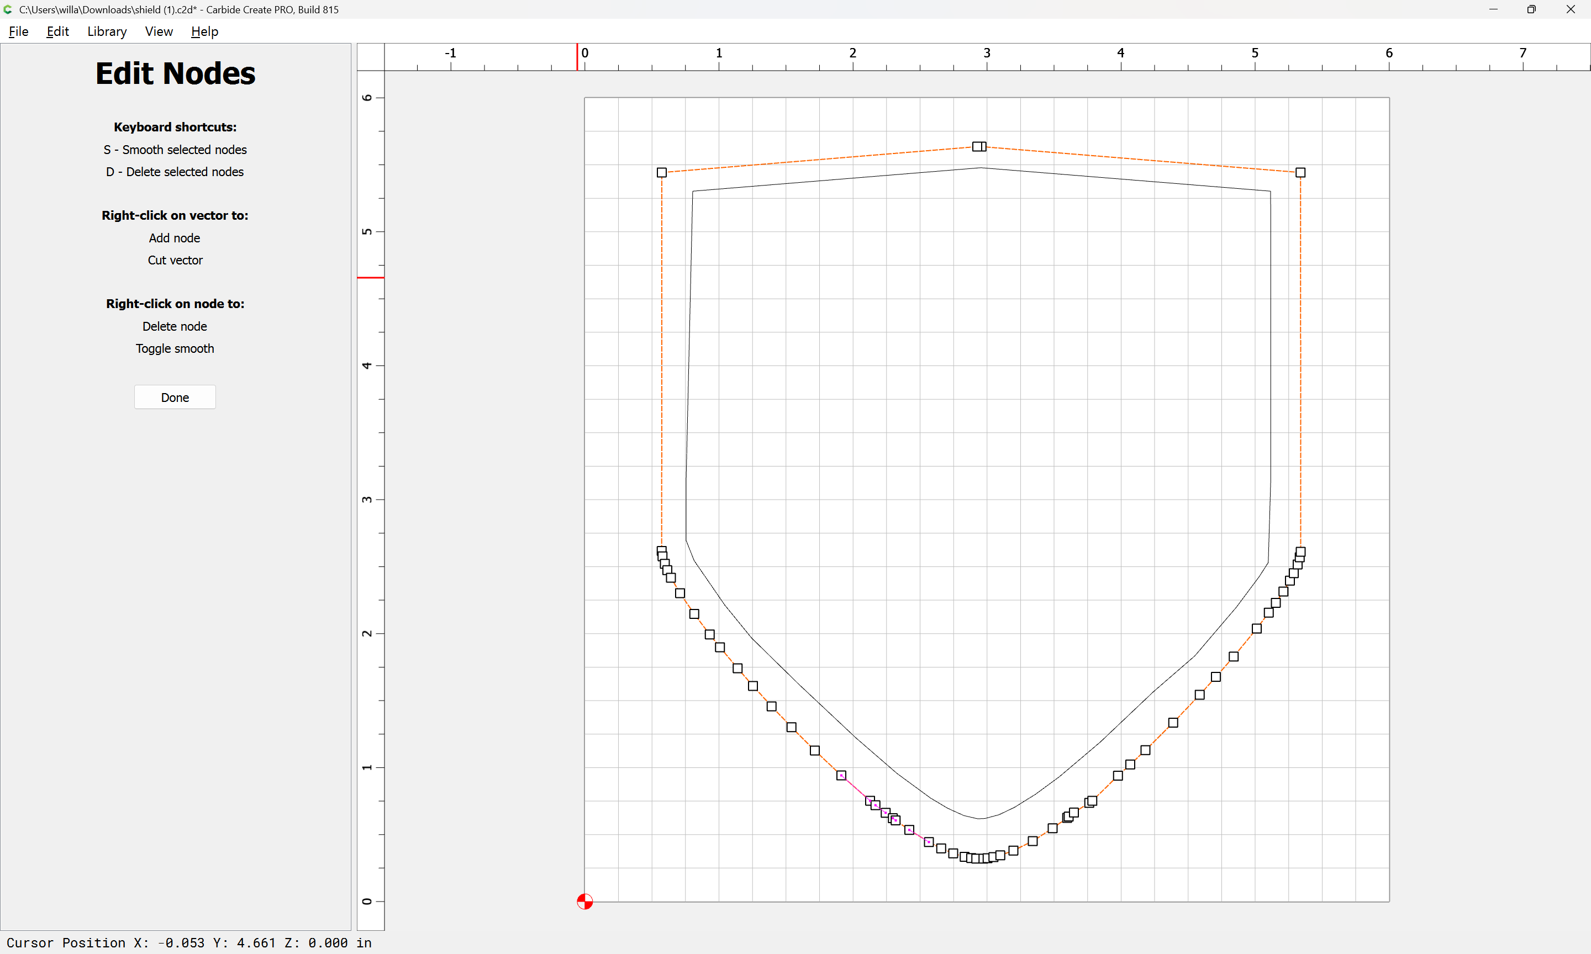
Task: Open the Library menu
Action: (107, 31)
